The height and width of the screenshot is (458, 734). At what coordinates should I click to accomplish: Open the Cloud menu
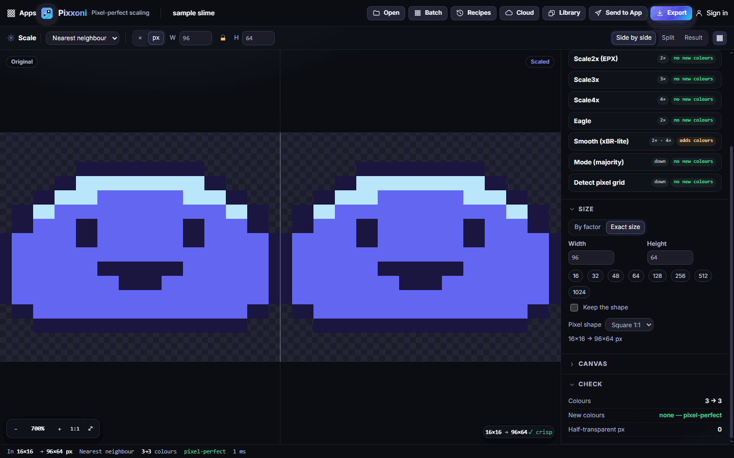(x=519, y=13)
